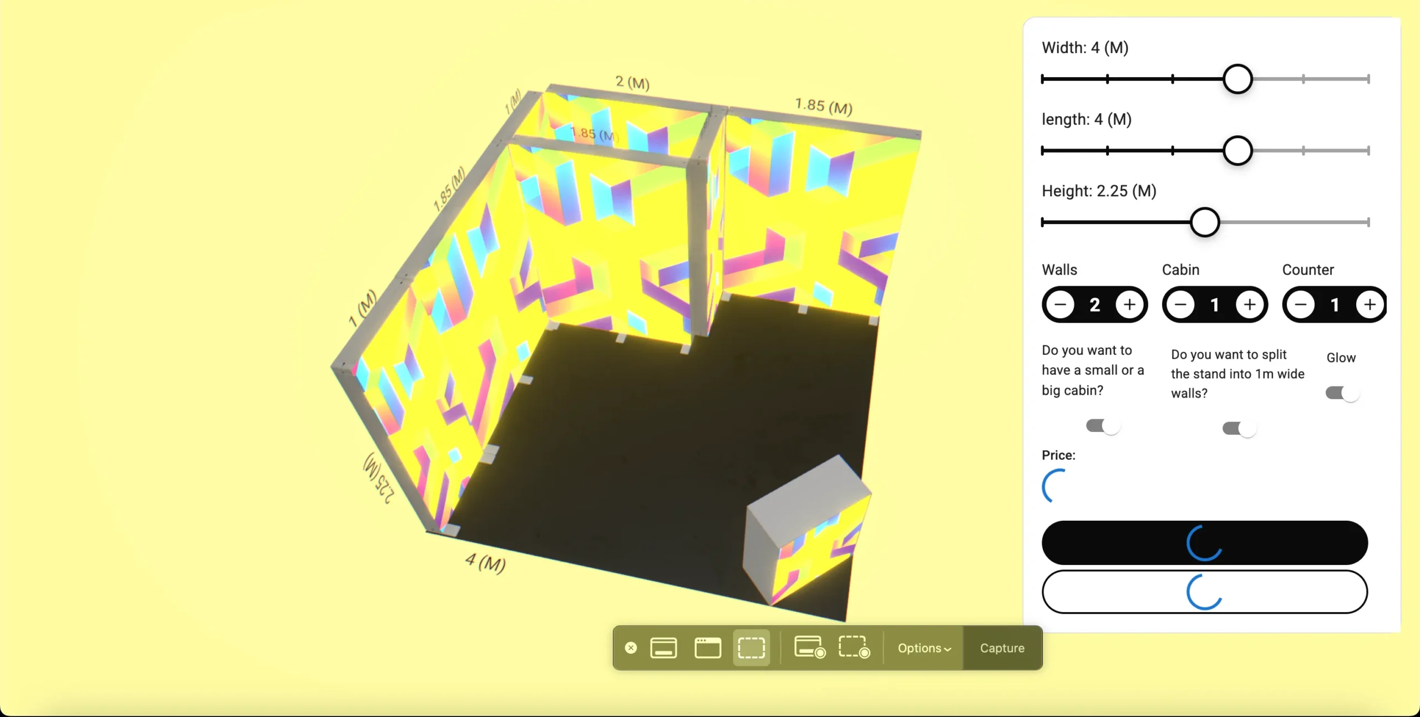The height and width of the screenshot is (717, 1420).
Task: Decrease the Cabin count with minus
Action: coord(1181,304)
